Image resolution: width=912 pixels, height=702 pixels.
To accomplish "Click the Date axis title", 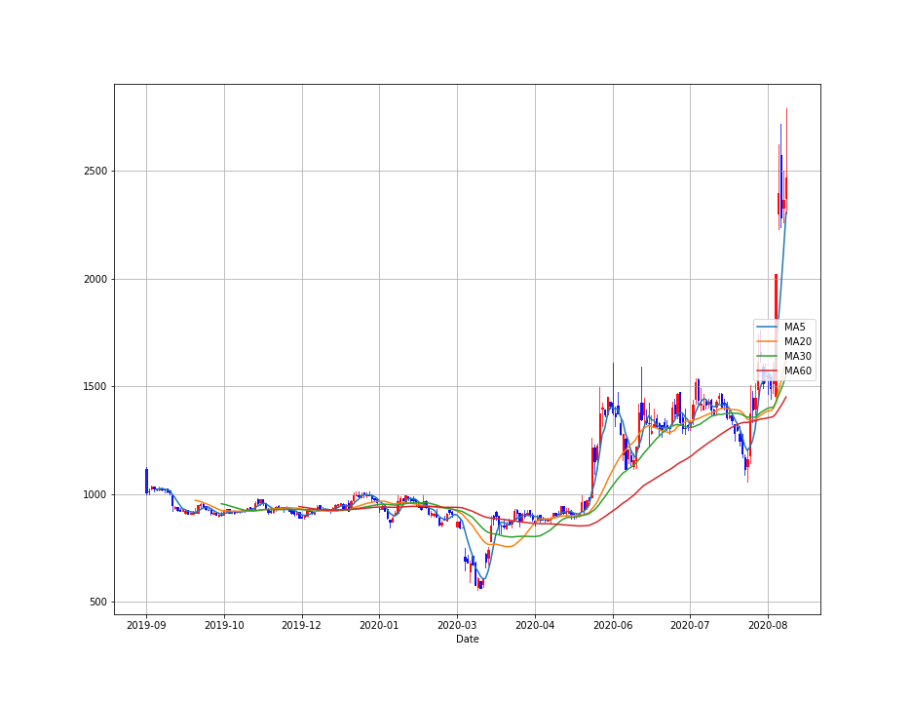I will coord(468,640).
